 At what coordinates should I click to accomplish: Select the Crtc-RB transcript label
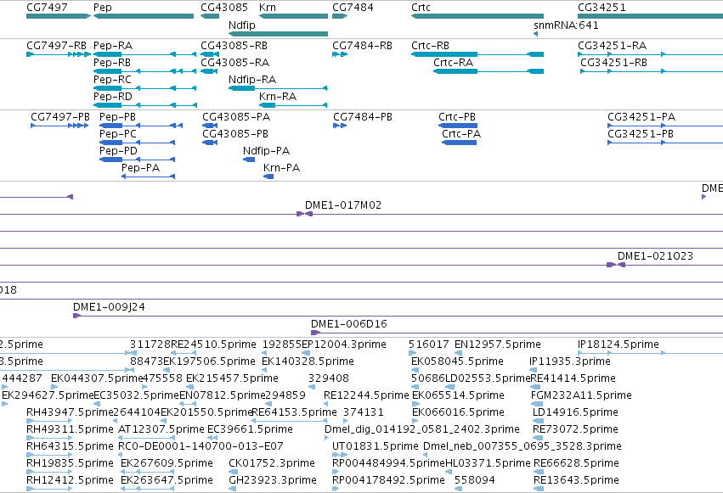click(430, 46)
